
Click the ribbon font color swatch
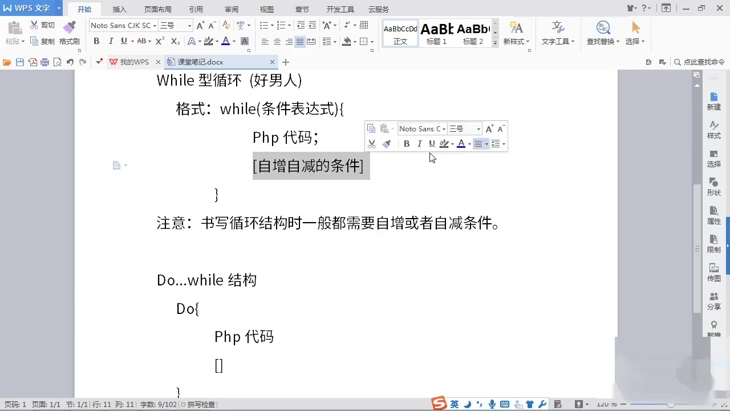click(226, 41)
